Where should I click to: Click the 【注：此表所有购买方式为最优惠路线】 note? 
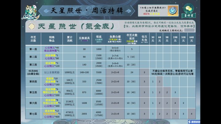[x=159, y=26]
